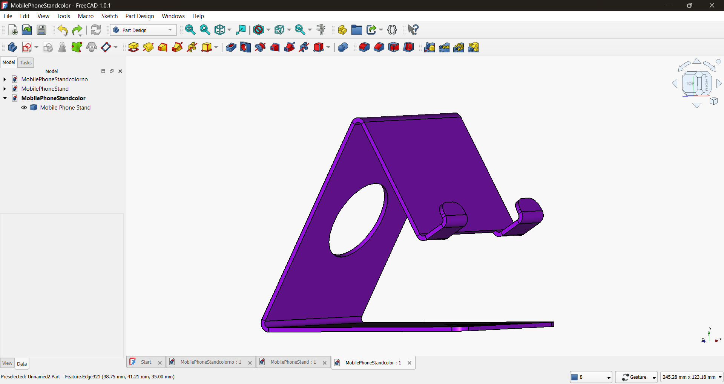Toggle visibility of Mobile Phone Stand

24,108
